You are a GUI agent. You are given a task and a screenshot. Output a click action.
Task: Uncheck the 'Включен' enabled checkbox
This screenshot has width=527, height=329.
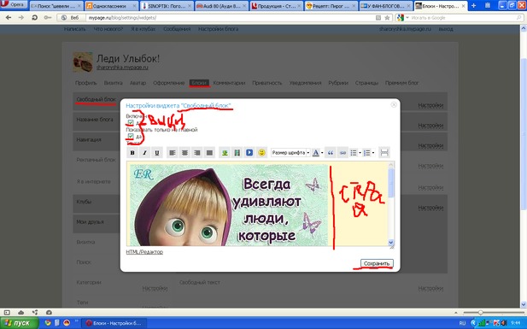[x=131, y=123]
